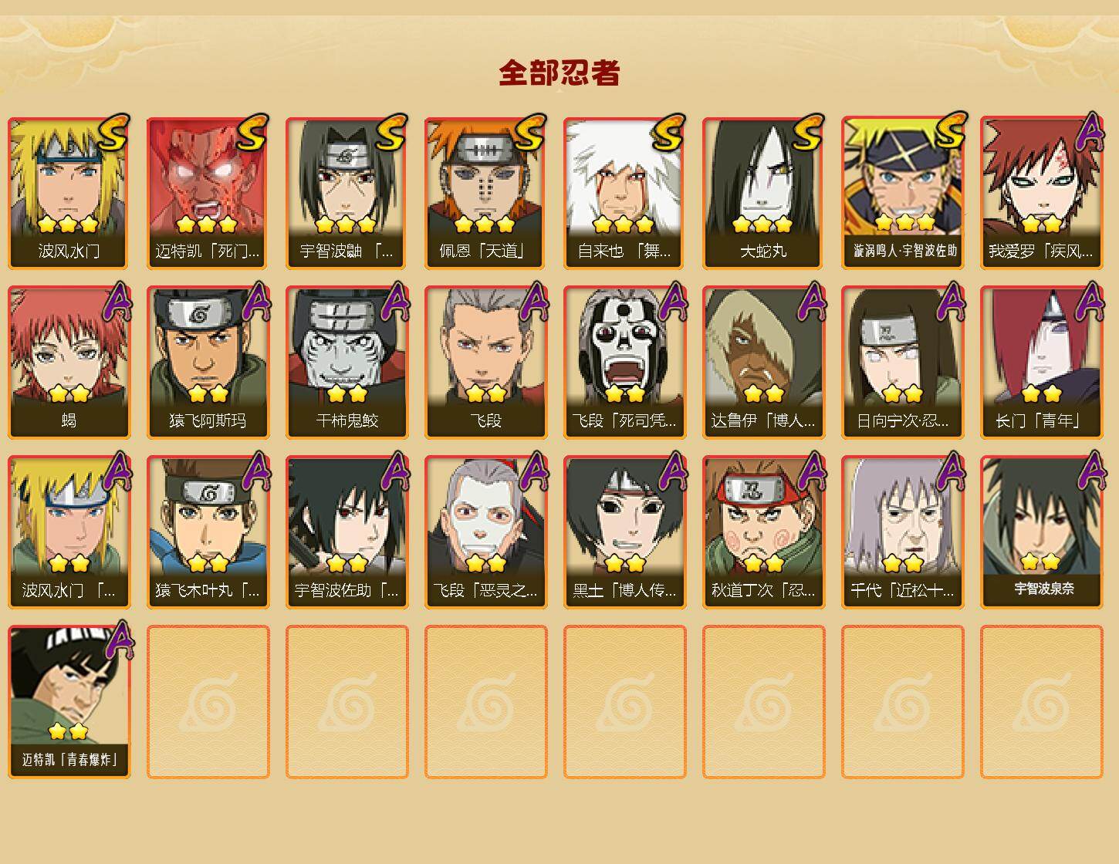Image resolution: width=1119 pixels, height=864 pixels.
Task: Select the 蝎 ninja card
Action: (69, 363)
